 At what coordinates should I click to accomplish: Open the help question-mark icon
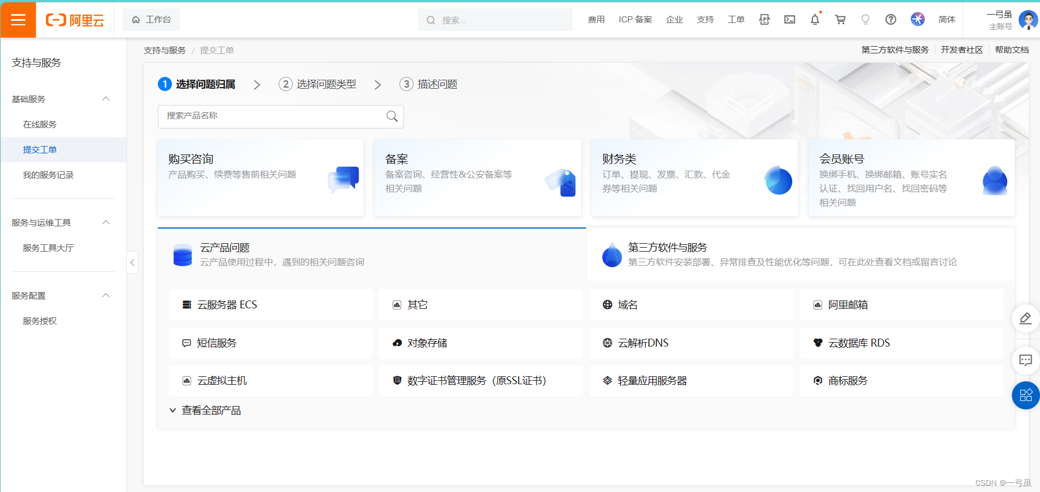[891, 20]
